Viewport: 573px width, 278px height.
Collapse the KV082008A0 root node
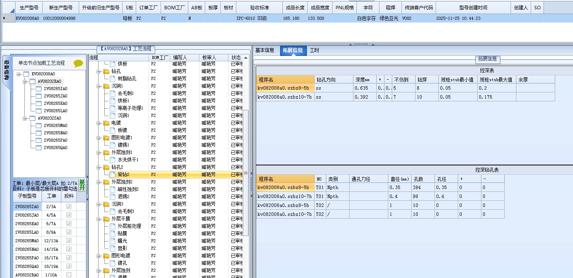point(19,74)
